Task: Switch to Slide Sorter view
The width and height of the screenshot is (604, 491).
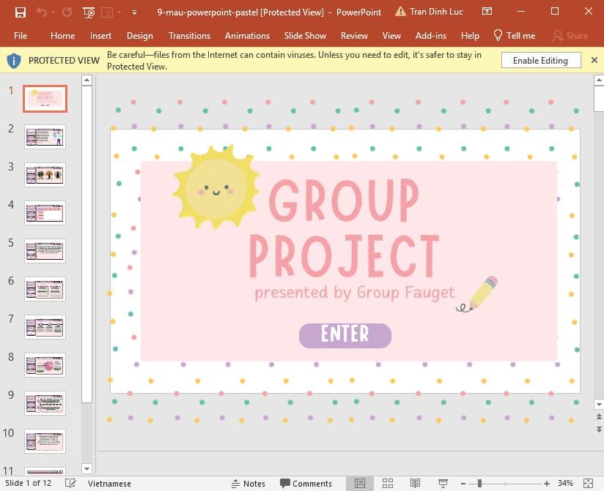Action: click(x=388, y=483)
